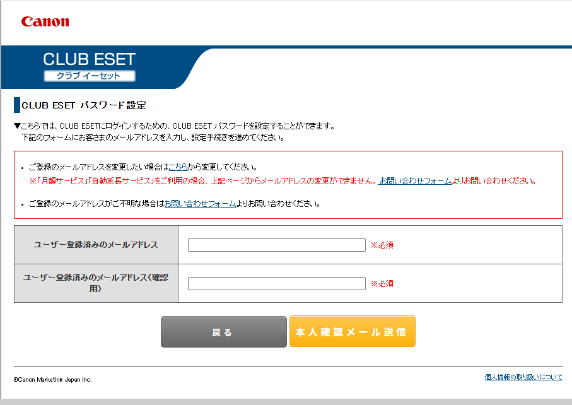Click the ユーザー登録済みのメールアドレス label cell
Viewport: 572px width, 405px height.
96,245
